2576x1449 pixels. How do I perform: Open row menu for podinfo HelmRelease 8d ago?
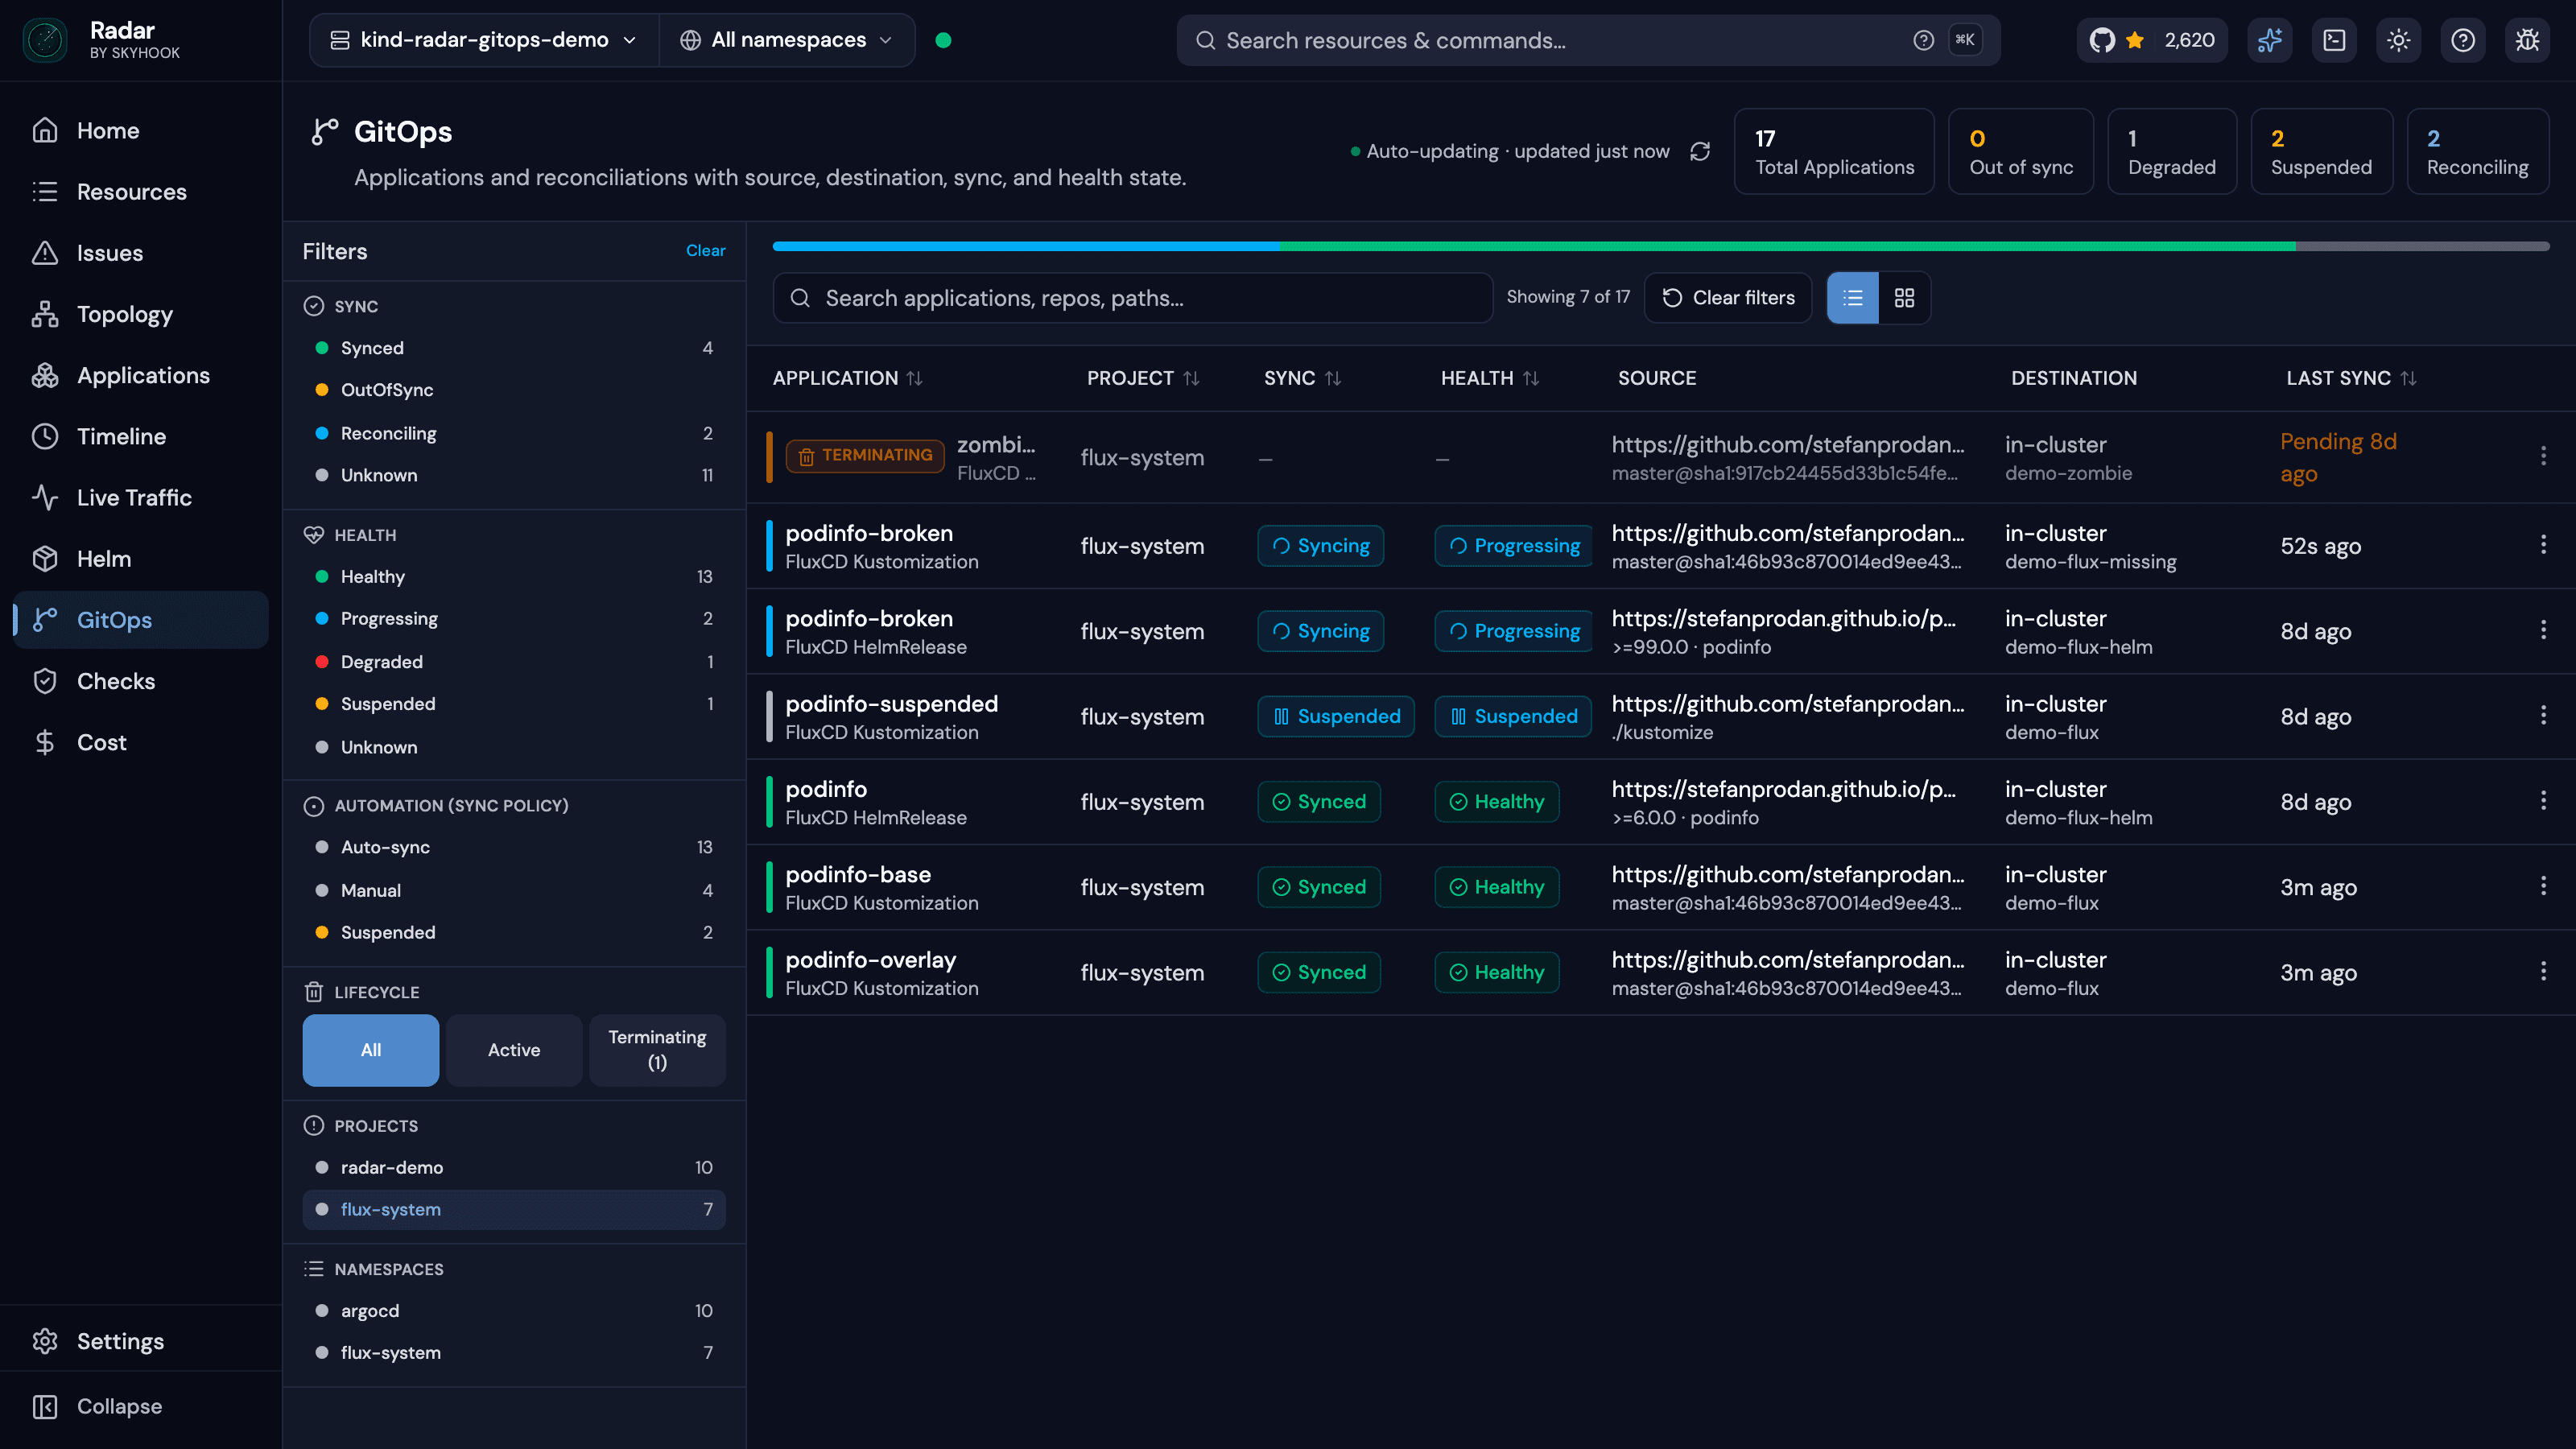[2543, 800]
